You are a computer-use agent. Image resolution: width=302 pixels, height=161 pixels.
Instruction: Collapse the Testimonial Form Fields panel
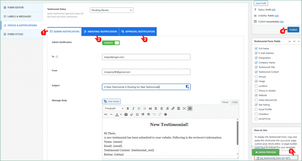pos(299,41)
